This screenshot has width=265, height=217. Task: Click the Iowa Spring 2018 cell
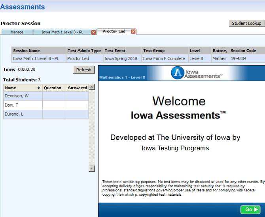pyautogui.click(x=122, y=58)
